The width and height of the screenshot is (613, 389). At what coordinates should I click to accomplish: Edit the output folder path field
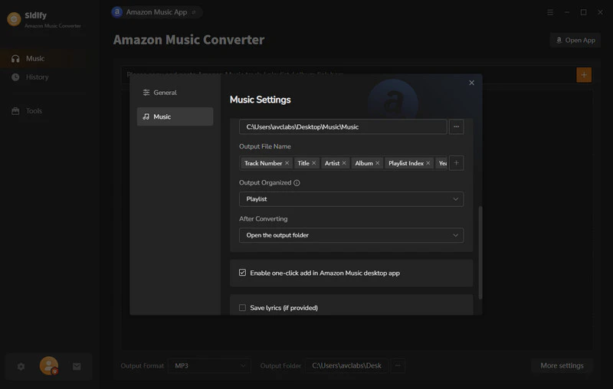[343, 126]
